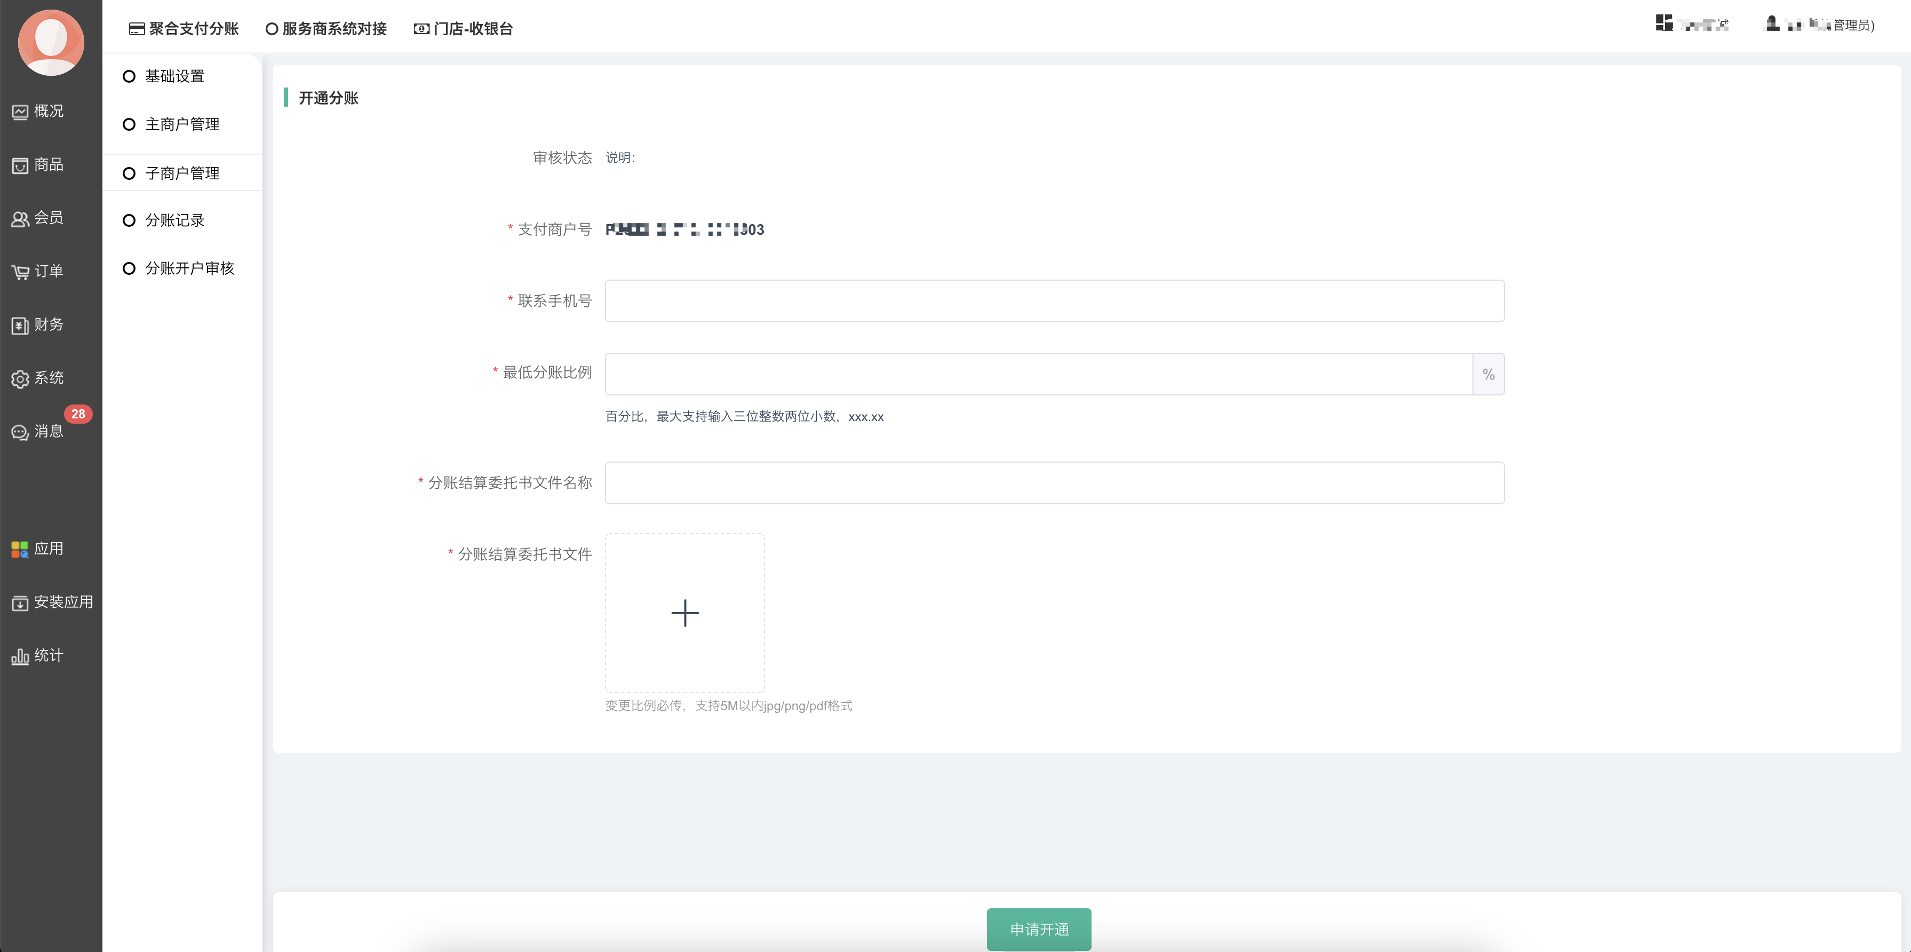Image resolution: width=1911 pixels, height=952 pixels.
Task: Open the 财务 finance section
Action: click(x=38, y=325)
